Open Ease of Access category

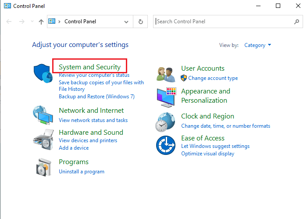pos(203,138)
